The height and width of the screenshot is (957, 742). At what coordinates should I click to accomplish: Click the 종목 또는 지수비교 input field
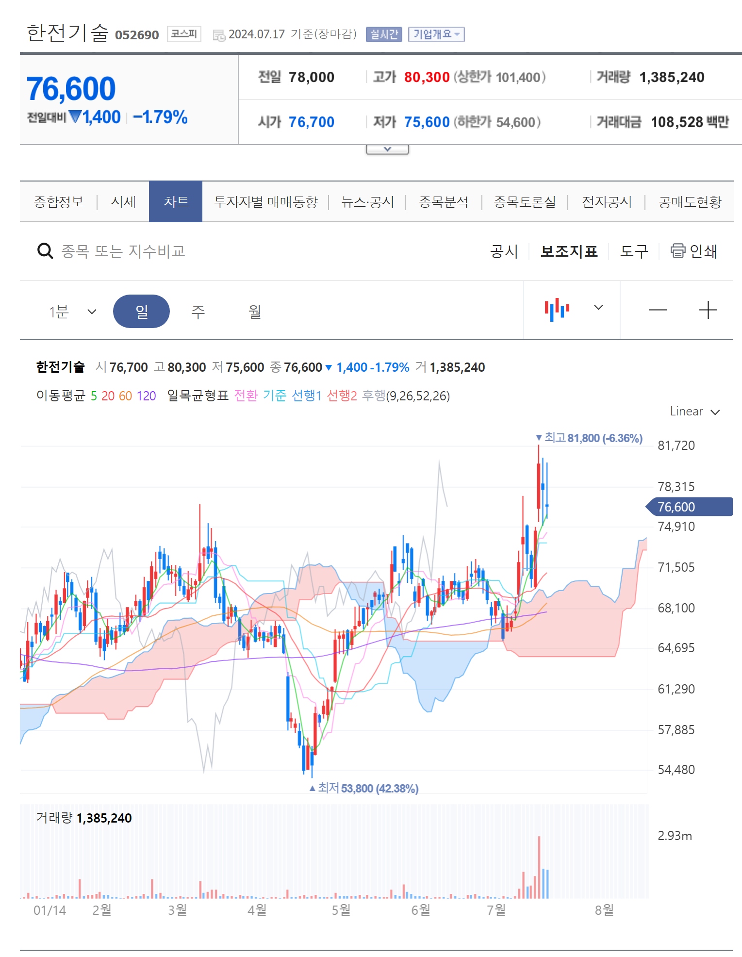[121, 251]
